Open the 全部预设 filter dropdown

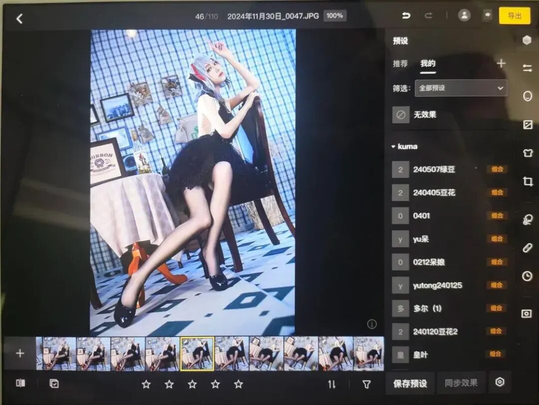click(461, 88)
